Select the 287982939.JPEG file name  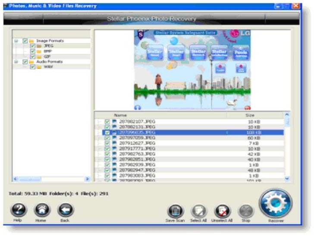tap(137, 165)
